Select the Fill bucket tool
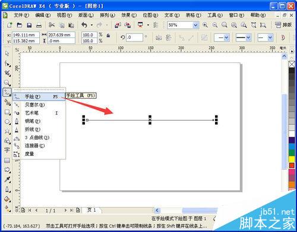The image size is (297, 232). (x=7, y=199)
